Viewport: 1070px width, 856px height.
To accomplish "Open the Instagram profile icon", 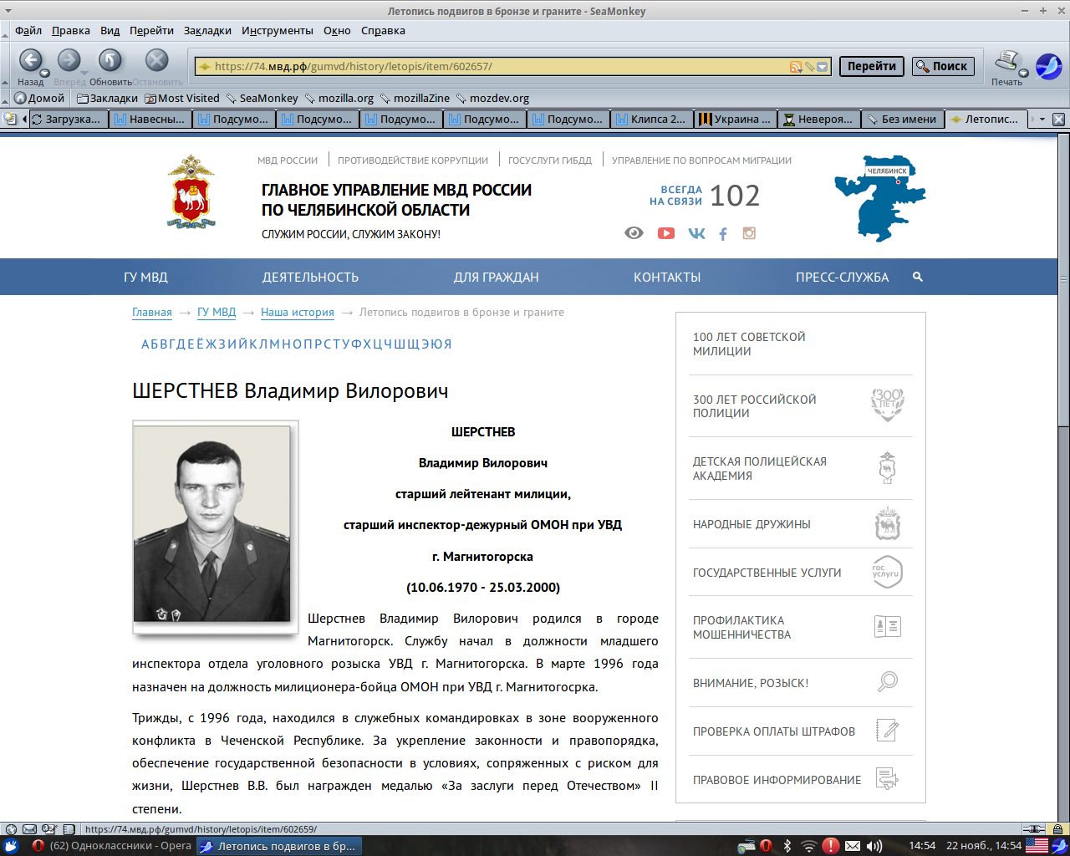I will (748, 233).
